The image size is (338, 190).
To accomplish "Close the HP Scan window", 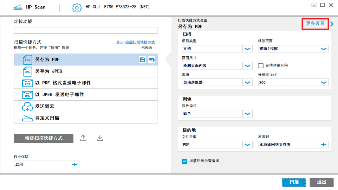I will (x=331, y=5).
